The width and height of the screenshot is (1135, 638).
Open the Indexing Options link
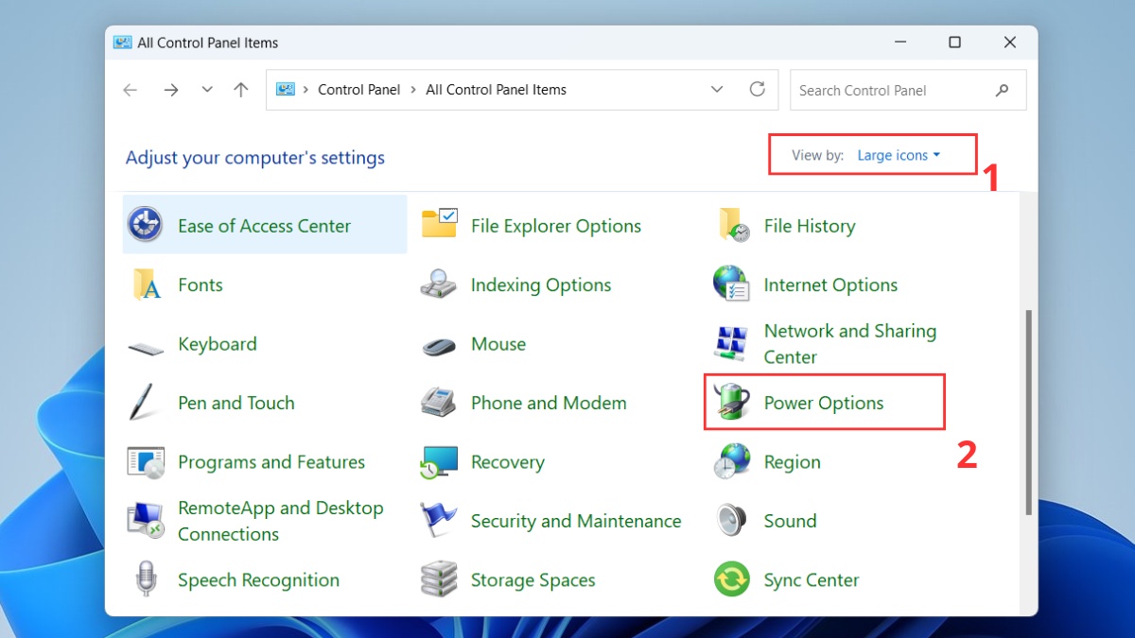pyautogui.click(x=541, y=285)
